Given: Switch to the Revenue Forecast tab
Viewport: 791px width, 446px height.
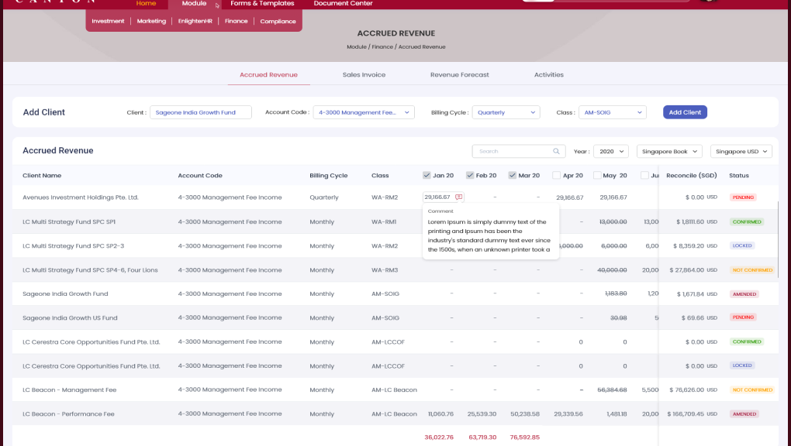Looking at the screenshot, I should [x=460, y=74].
